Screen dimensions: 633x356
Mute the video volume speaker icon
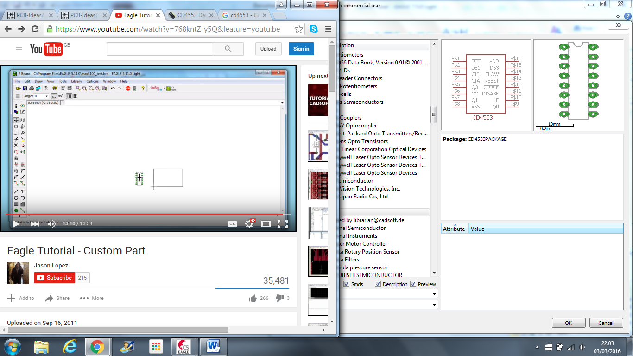tap(52, 224)
